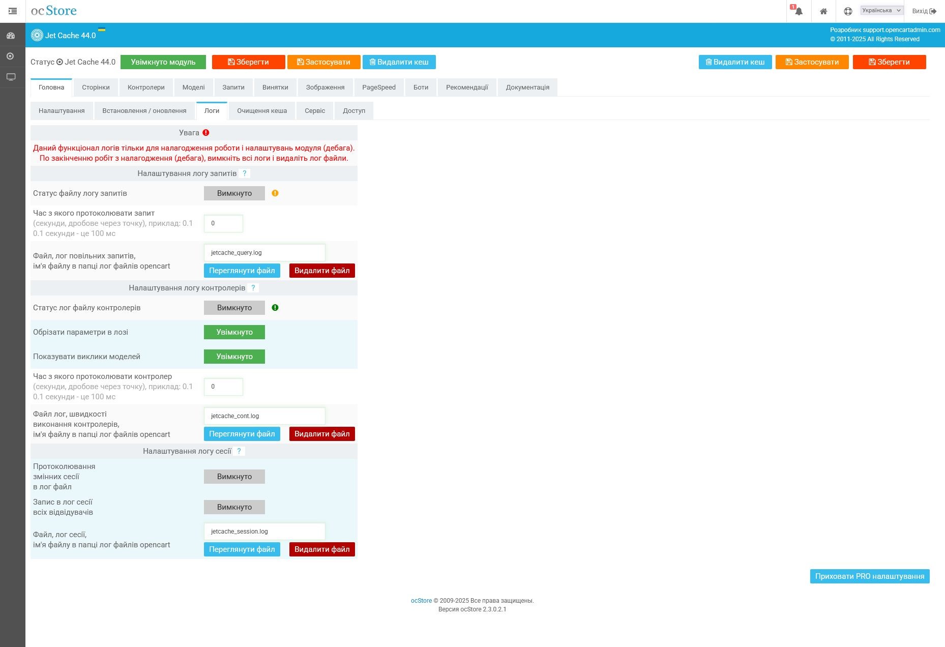The width and height of the screenshot is (945, 647).
Task: View the jetcache_session.log file
Action: click(242, 549)
